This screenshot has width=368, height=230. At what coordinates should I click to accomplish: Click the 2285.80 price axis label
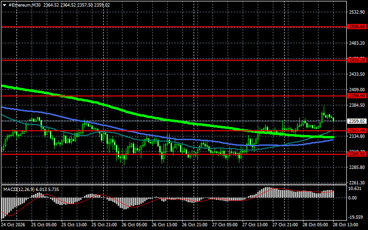(x=357, y=167)
